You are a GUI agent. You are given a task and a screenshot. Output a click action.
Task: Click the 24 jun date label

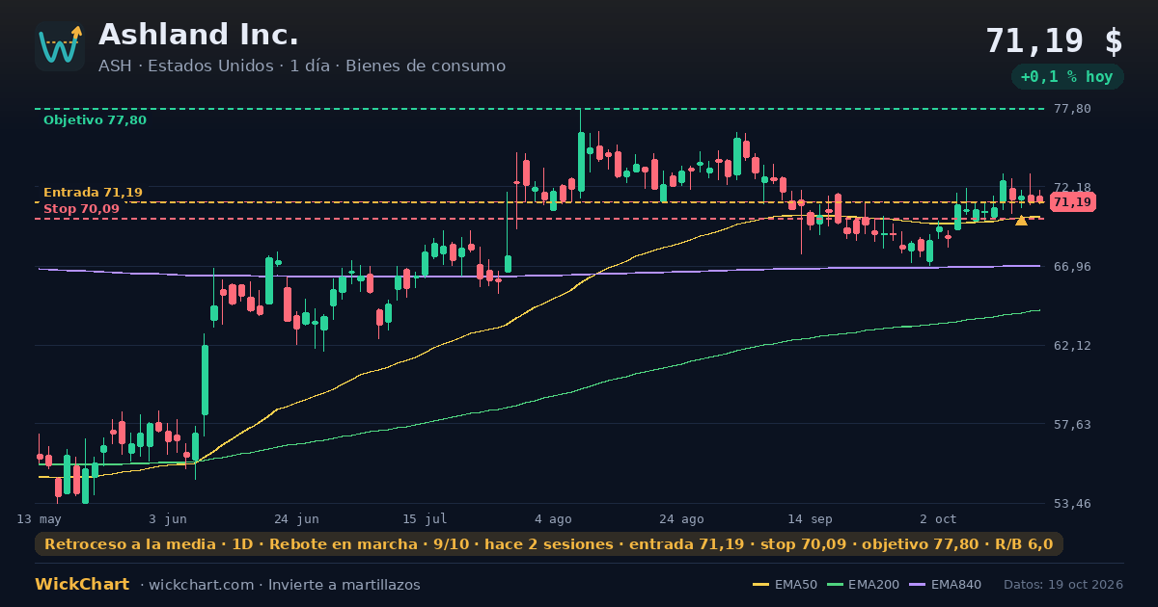click(296, 518)
